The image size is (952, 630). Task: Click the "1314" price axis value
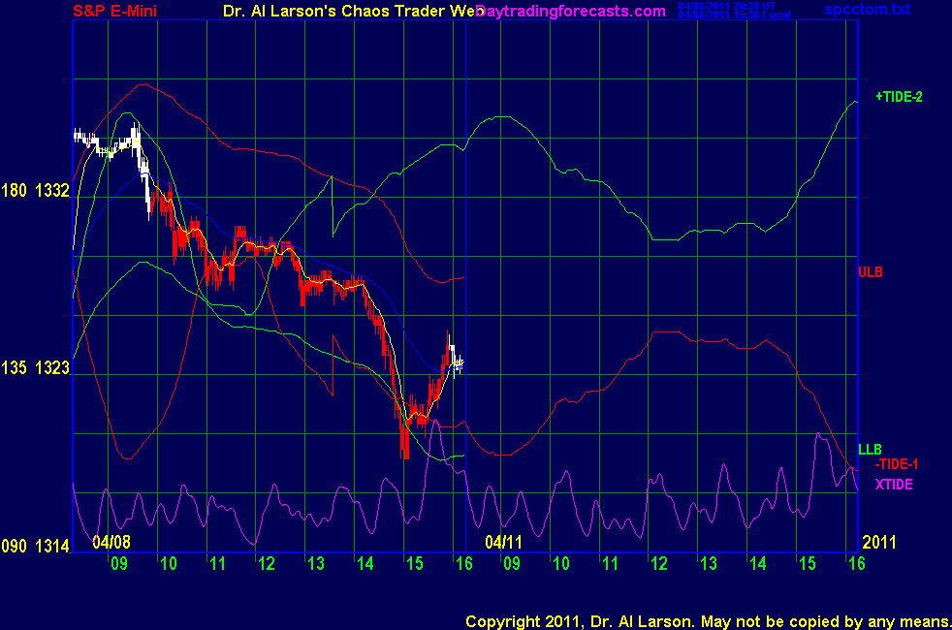[x=52, y=546]
